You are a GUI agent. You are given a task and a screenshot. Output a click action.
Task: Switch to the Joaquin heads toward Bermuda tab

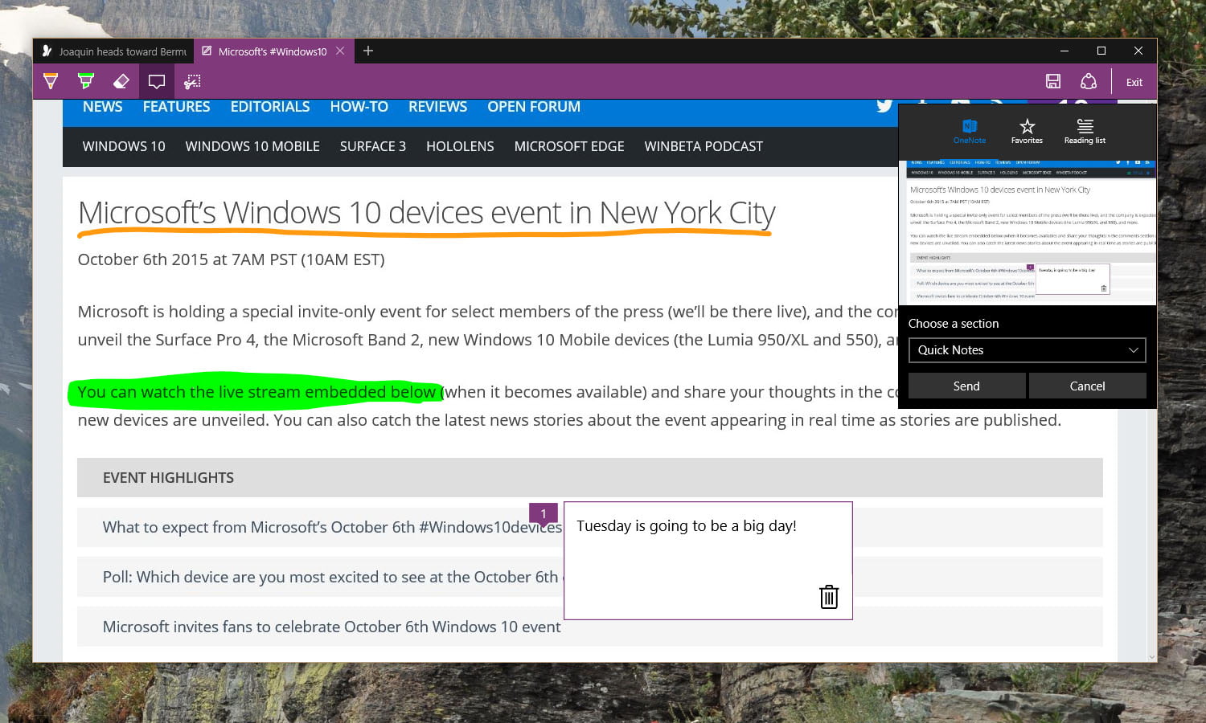click(x=113, y=51)
